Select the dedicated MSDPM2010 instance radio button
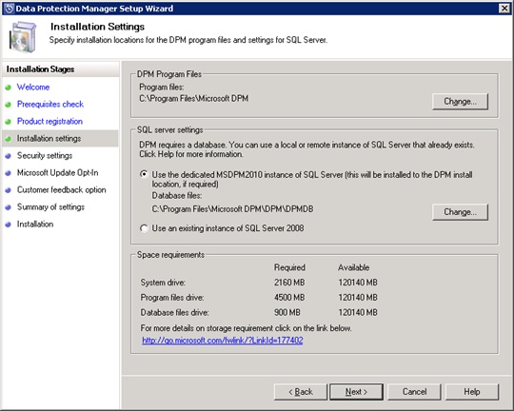This screenshot has height=411, width=514. point(144,174)
